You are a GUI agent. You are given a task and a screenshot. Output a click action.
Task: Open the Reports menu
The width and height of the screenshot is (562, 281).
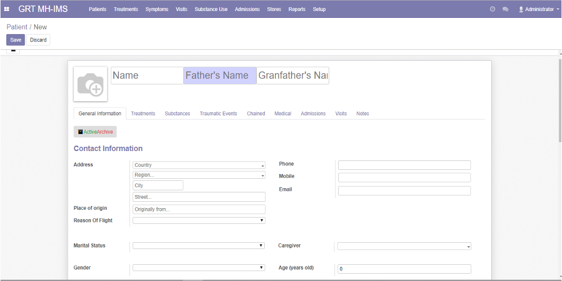pyautogui.click(x=297, y=9)
